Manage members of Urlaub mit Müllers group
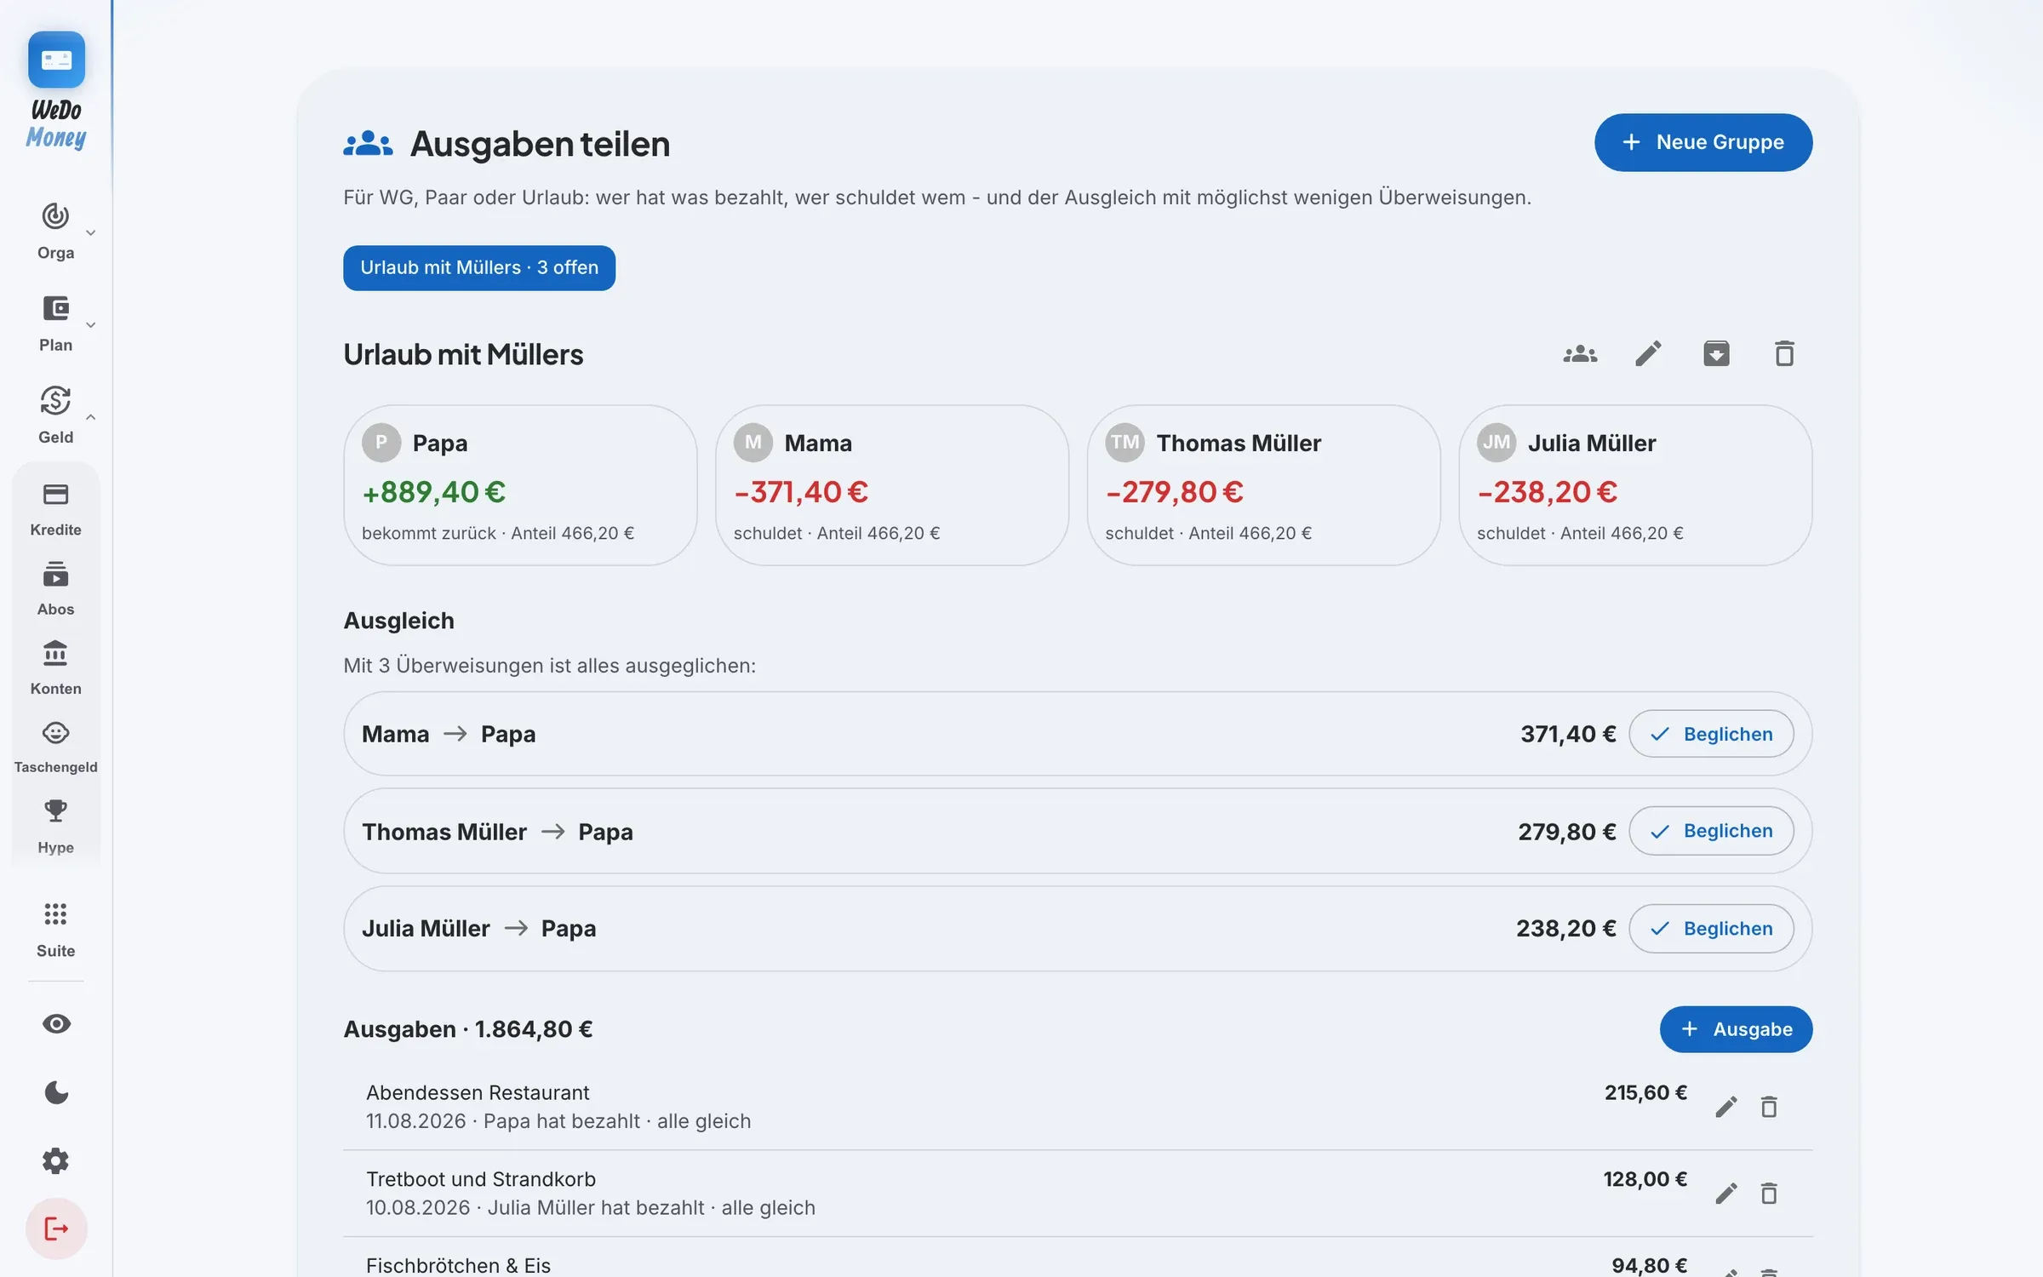The width and height of the screenshot is (2043, 1277). [1580, 353]
